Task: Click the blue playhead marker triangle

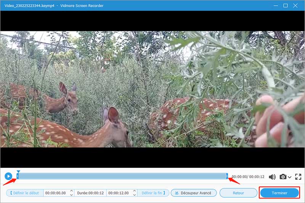Action: (x=18, y=172)
